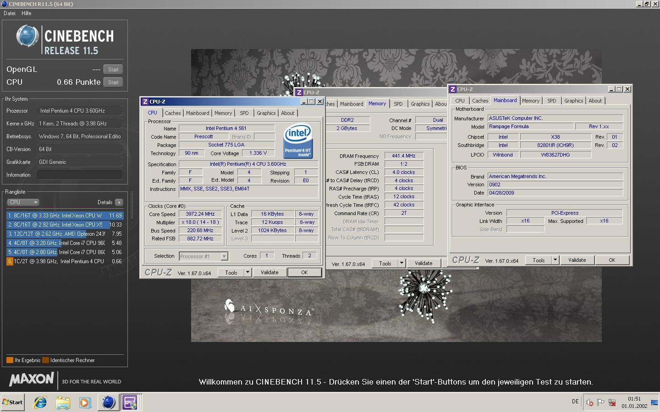Select CPU tab in Mainboard CPU-Z window
Screen dimensions: 660x412
(460, 101)
